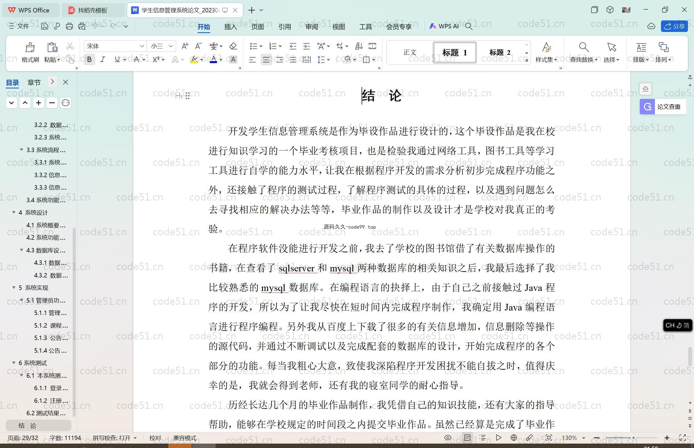Click the Save document icon
This screenshot has height=448, width=694.
44,26
